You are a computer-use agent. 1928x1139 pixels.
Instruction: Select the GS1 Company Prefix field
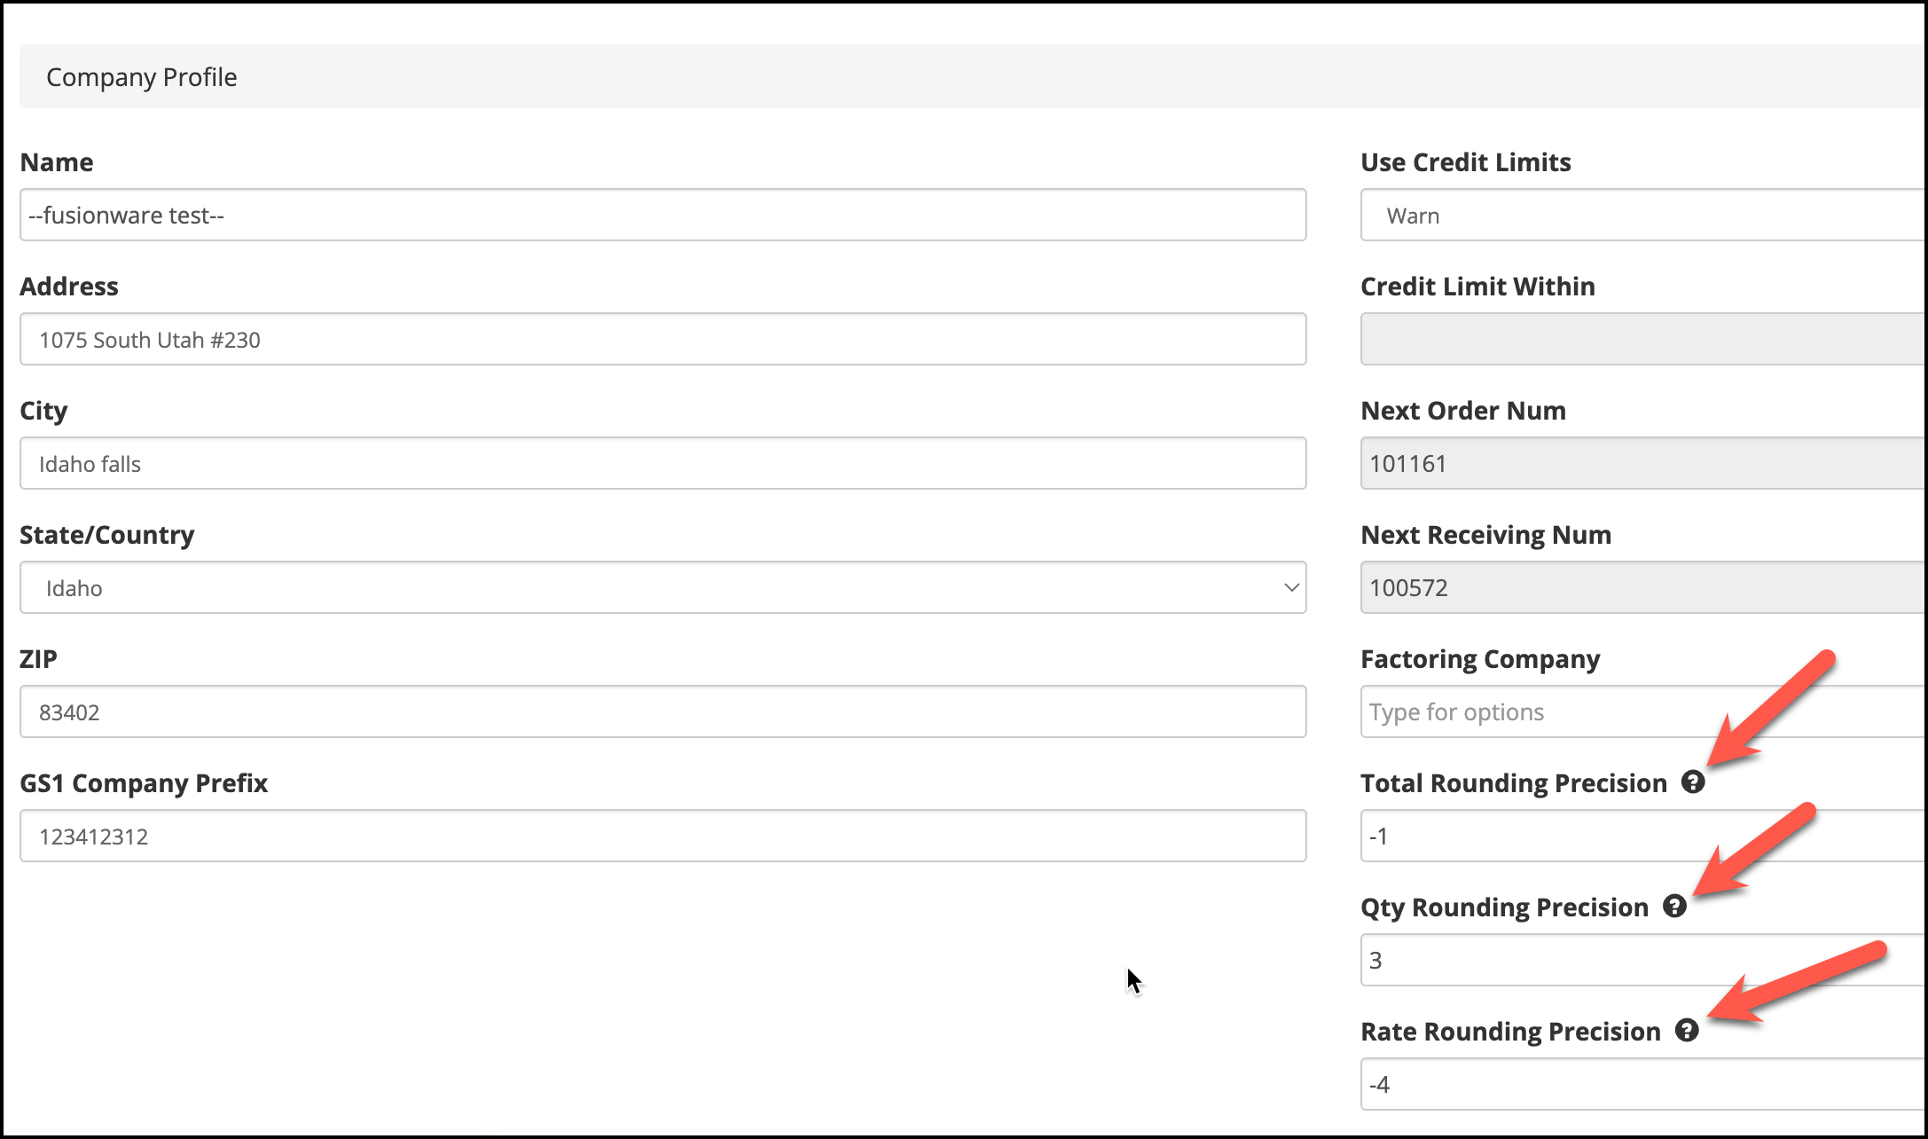pyautogui.click(x=662, y=836)
